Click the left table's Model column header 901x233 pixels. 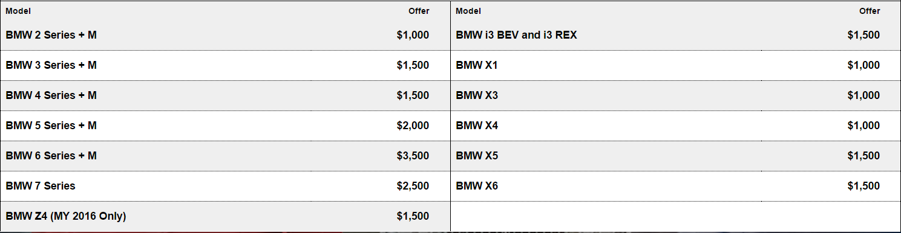pos(18,11)
